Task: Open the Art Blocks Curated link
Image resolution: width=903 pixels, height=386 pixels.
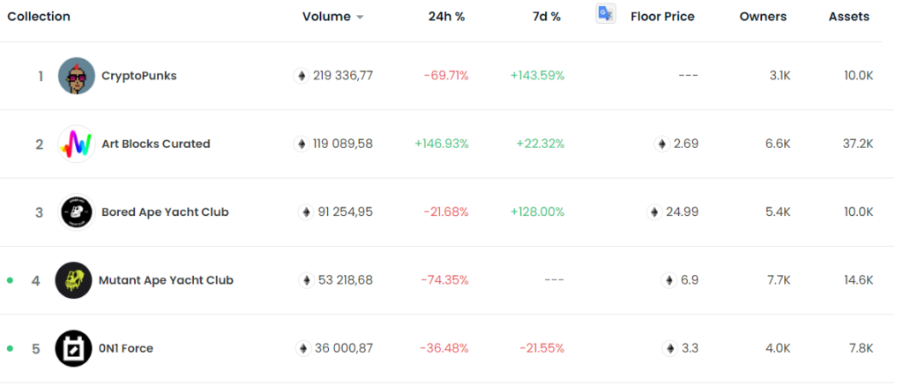Action: (155, 144)
